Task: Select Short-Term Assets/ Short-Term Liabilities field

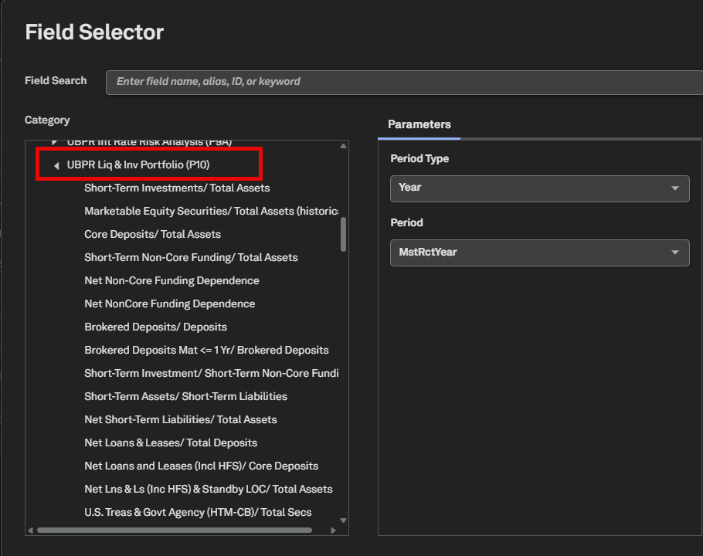Action: click(x=185, y=396)
